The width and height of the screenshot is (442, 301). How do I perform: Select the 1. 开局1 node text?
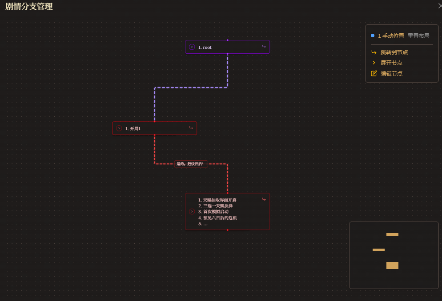pyautogui.click(x=133, y=129)
